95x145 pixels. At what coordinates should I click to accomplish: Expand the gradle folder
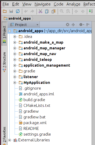coord(15,71)
